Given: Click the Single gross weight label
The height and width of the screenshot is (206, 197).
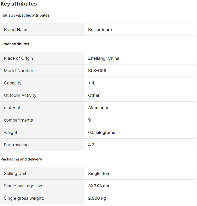Looking at the screenshot, I should pos(24,198).
